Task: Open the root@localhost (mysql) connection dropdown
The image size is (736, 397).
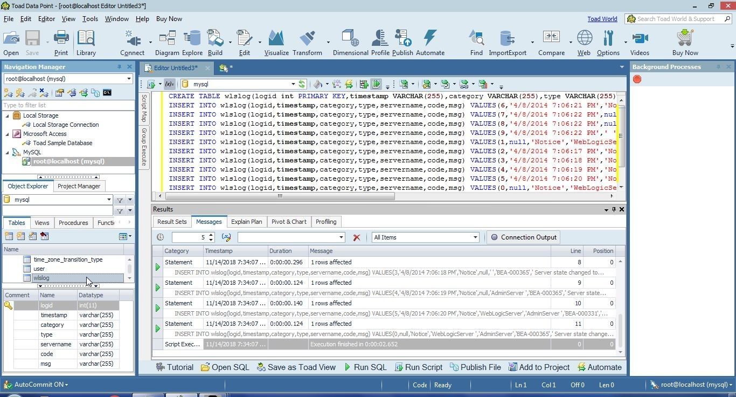Action: pyautogui.click(x=129, y=79)
